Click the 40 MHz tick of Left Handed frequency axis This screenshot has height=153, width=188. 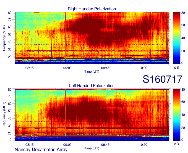(x=10, y=118)
